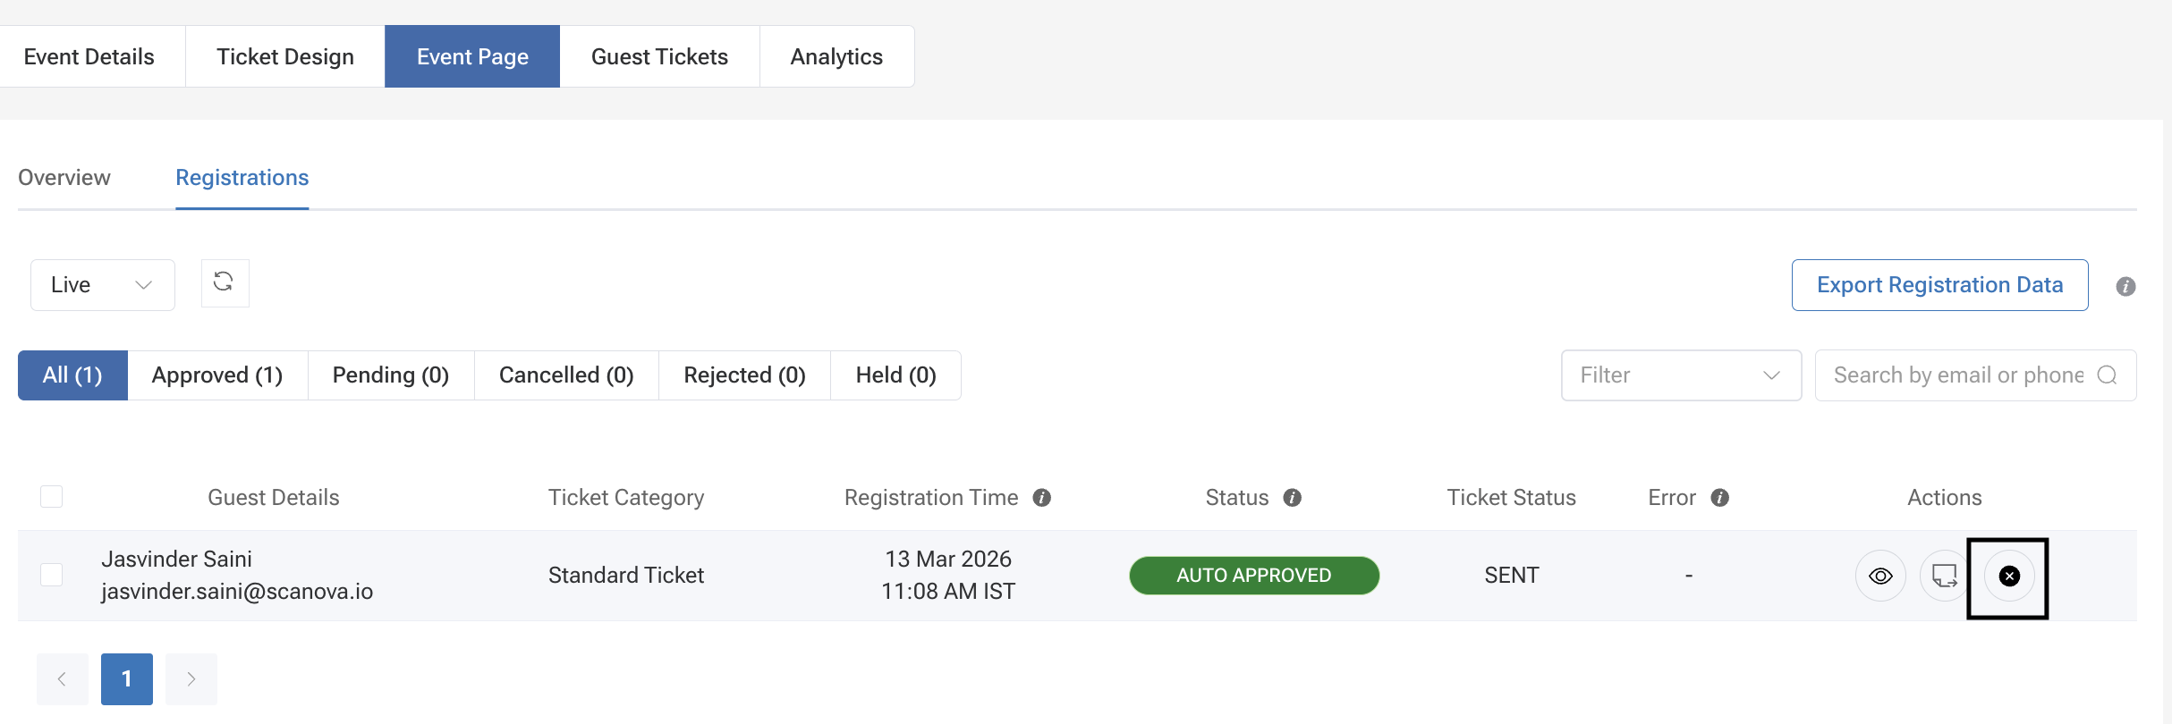Open the Live mode dropdown
2172x724 pixels.
pyautogui.click(x=103, y=285)
